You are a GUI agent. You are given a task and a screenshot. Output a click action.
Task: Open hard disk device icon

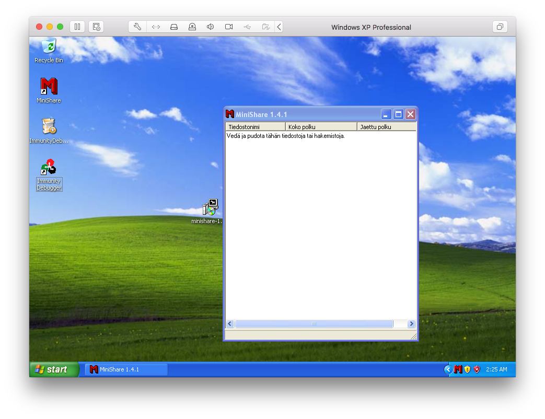(x=174, y=27)
